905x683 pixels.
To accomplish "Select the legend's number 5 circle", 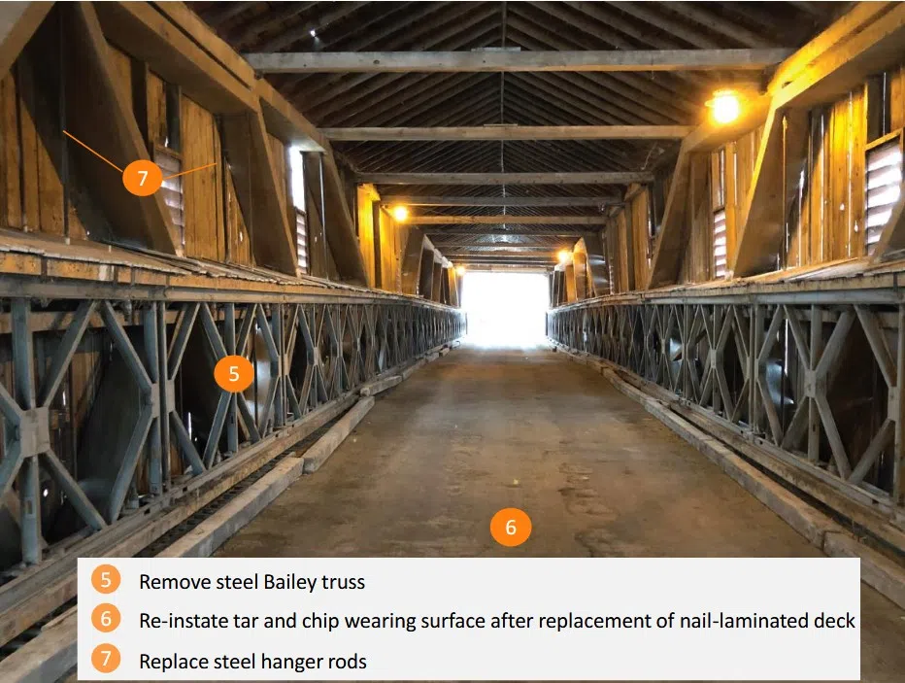I will [x=106, y=580].
